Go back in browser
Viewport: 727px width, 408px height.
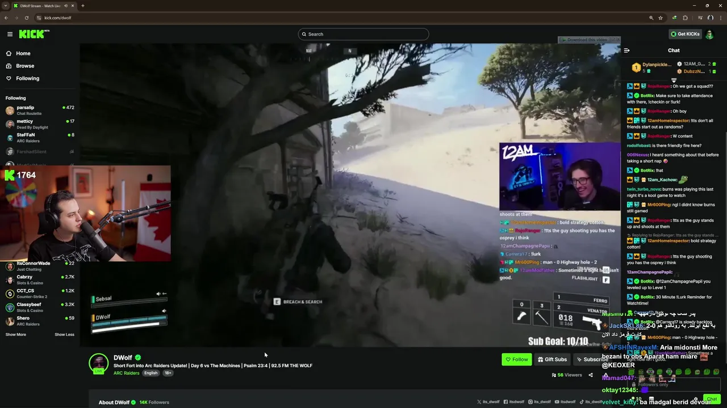(6, 18)
